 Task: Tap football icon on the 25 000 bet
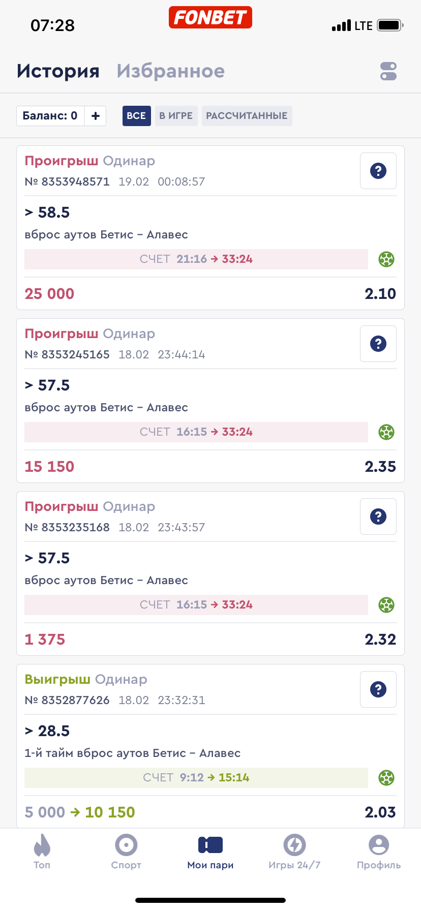386,259
